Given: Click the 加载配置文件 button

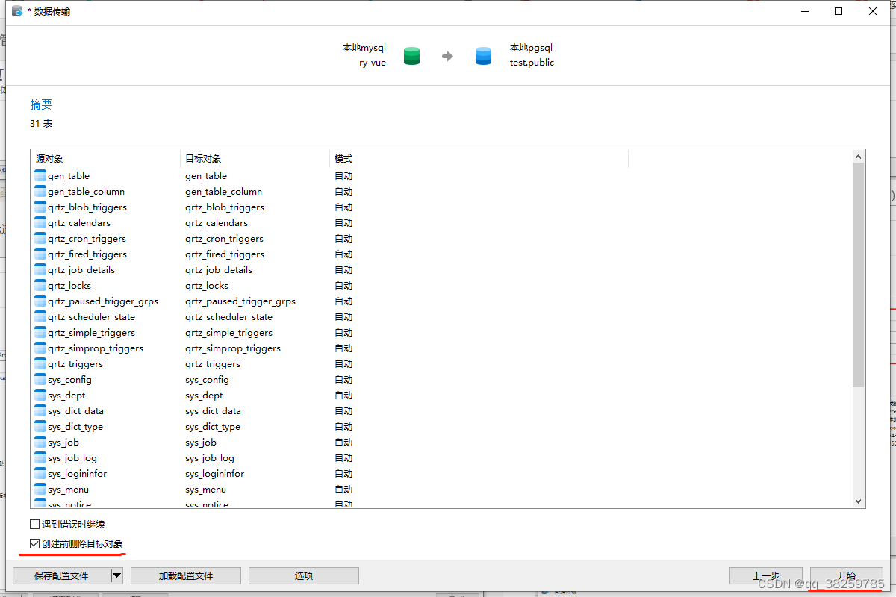Looking at the screenshot, I should tap(186, 575).
